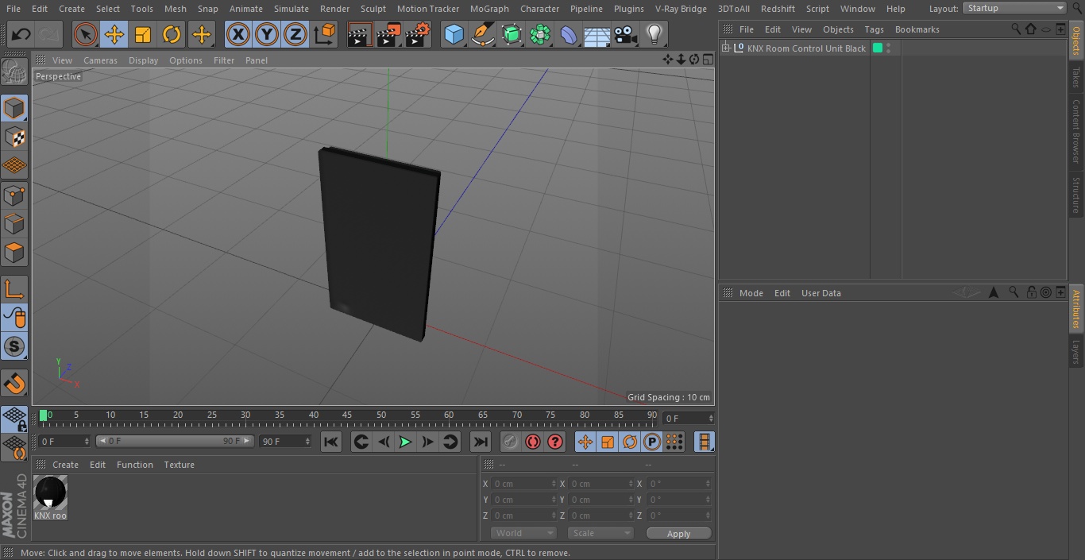Open the Cameras viewport menu
The image size is (1085, 560).
(x=100, y=60)
